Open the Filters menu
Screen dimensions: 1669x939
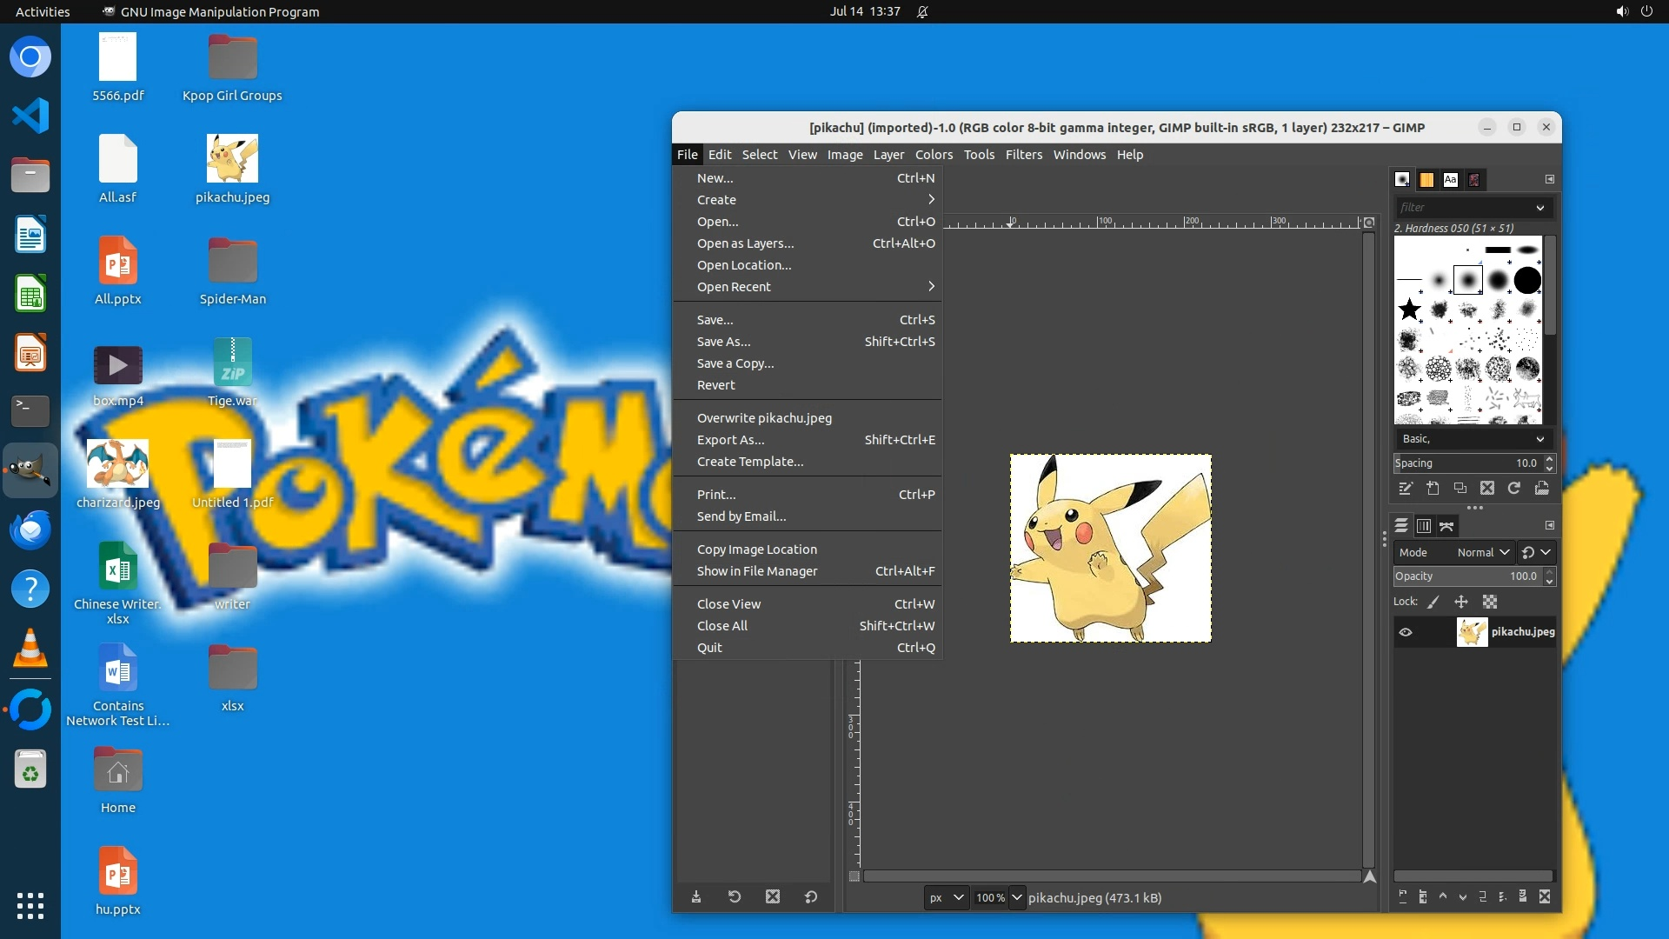pos(1023,155)
